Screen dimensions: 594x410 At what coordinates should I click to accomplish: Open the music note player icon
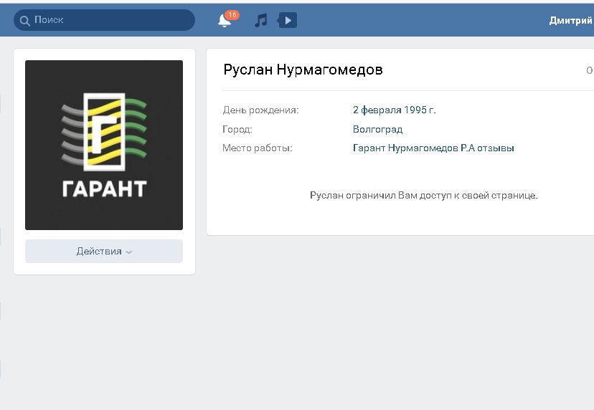pos(261,20)
